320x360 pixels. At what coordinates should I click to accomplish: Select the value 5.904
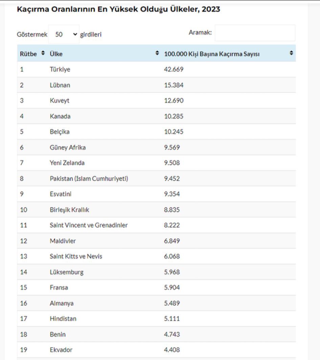coord(172,288)
